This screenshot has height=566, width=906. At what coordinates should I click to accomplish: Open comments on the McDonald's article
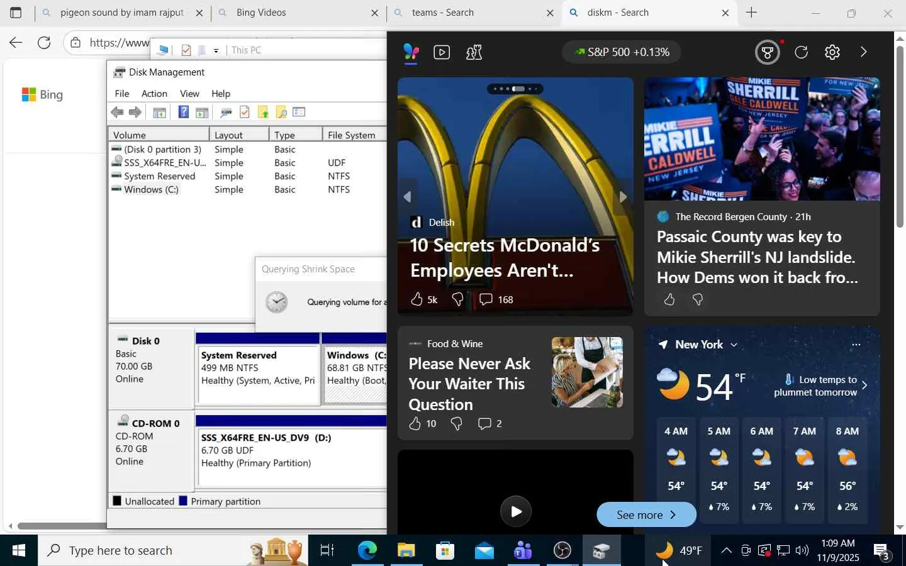coord(496,299)
